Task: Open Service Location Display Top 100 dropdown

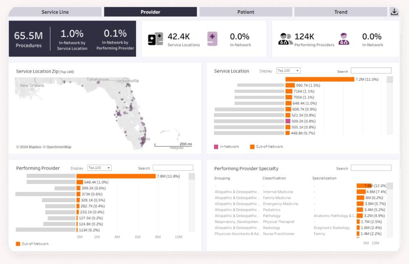Action: 288,70
